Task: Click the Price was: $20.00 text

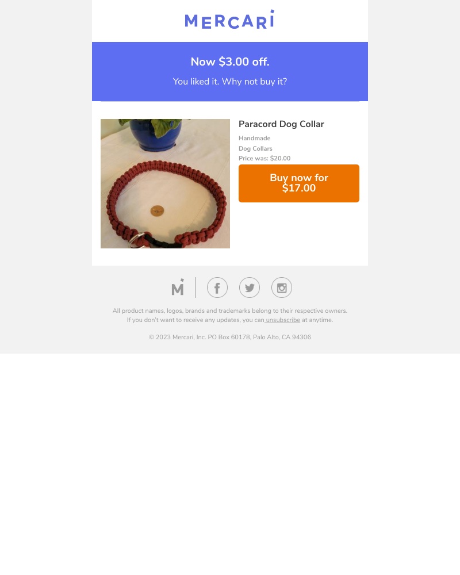Action: point(264,159)
